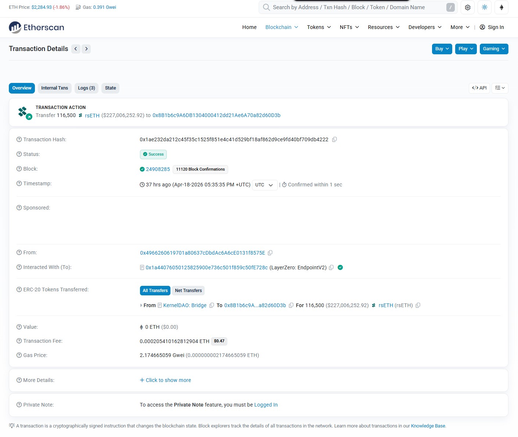Click the Ethereum network icon
The height and width of the screenshot is (437, 518).
pos(501,7)
